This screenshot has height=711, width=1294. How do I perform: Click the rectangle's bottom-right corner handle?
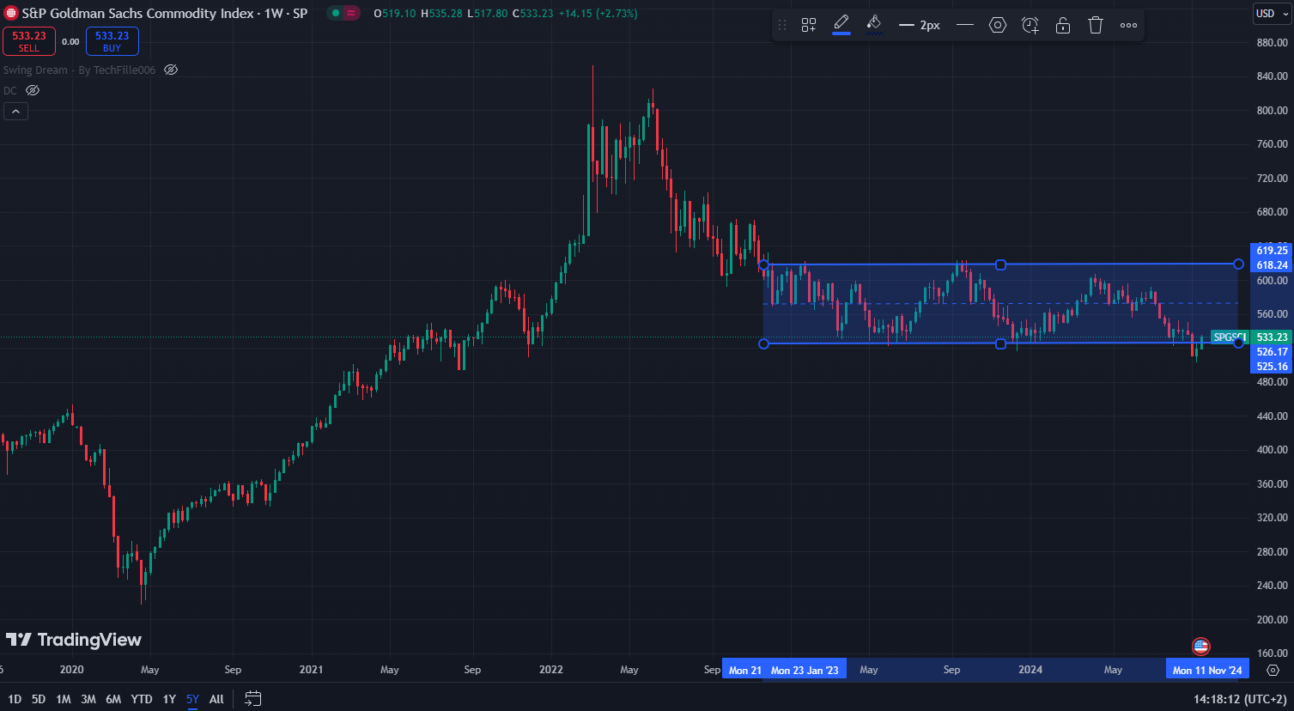(x=1238, y=343)
